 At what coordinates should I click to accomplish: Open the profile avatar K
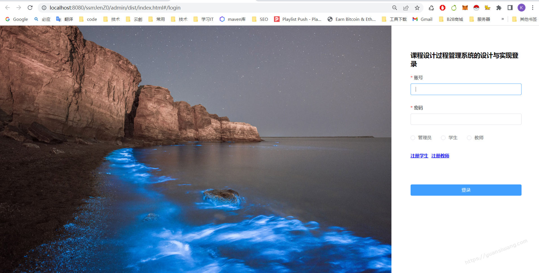(521, 8)
